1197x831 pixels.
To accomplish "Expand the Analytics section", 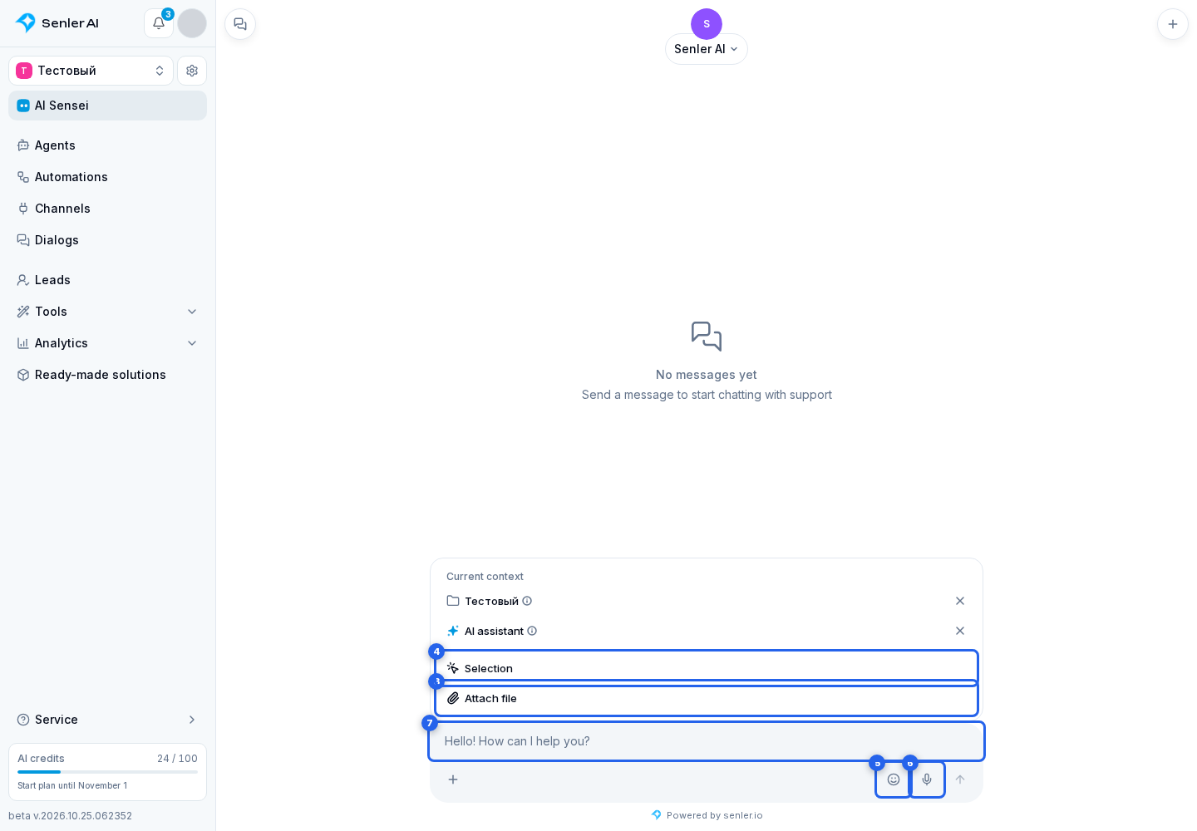I will click(108, 343).
